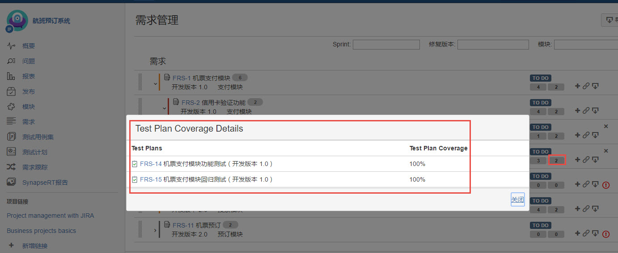The image size is (618, 253).
Task: Open 概要 in the sidebar
Action: [x=29, y=46]
